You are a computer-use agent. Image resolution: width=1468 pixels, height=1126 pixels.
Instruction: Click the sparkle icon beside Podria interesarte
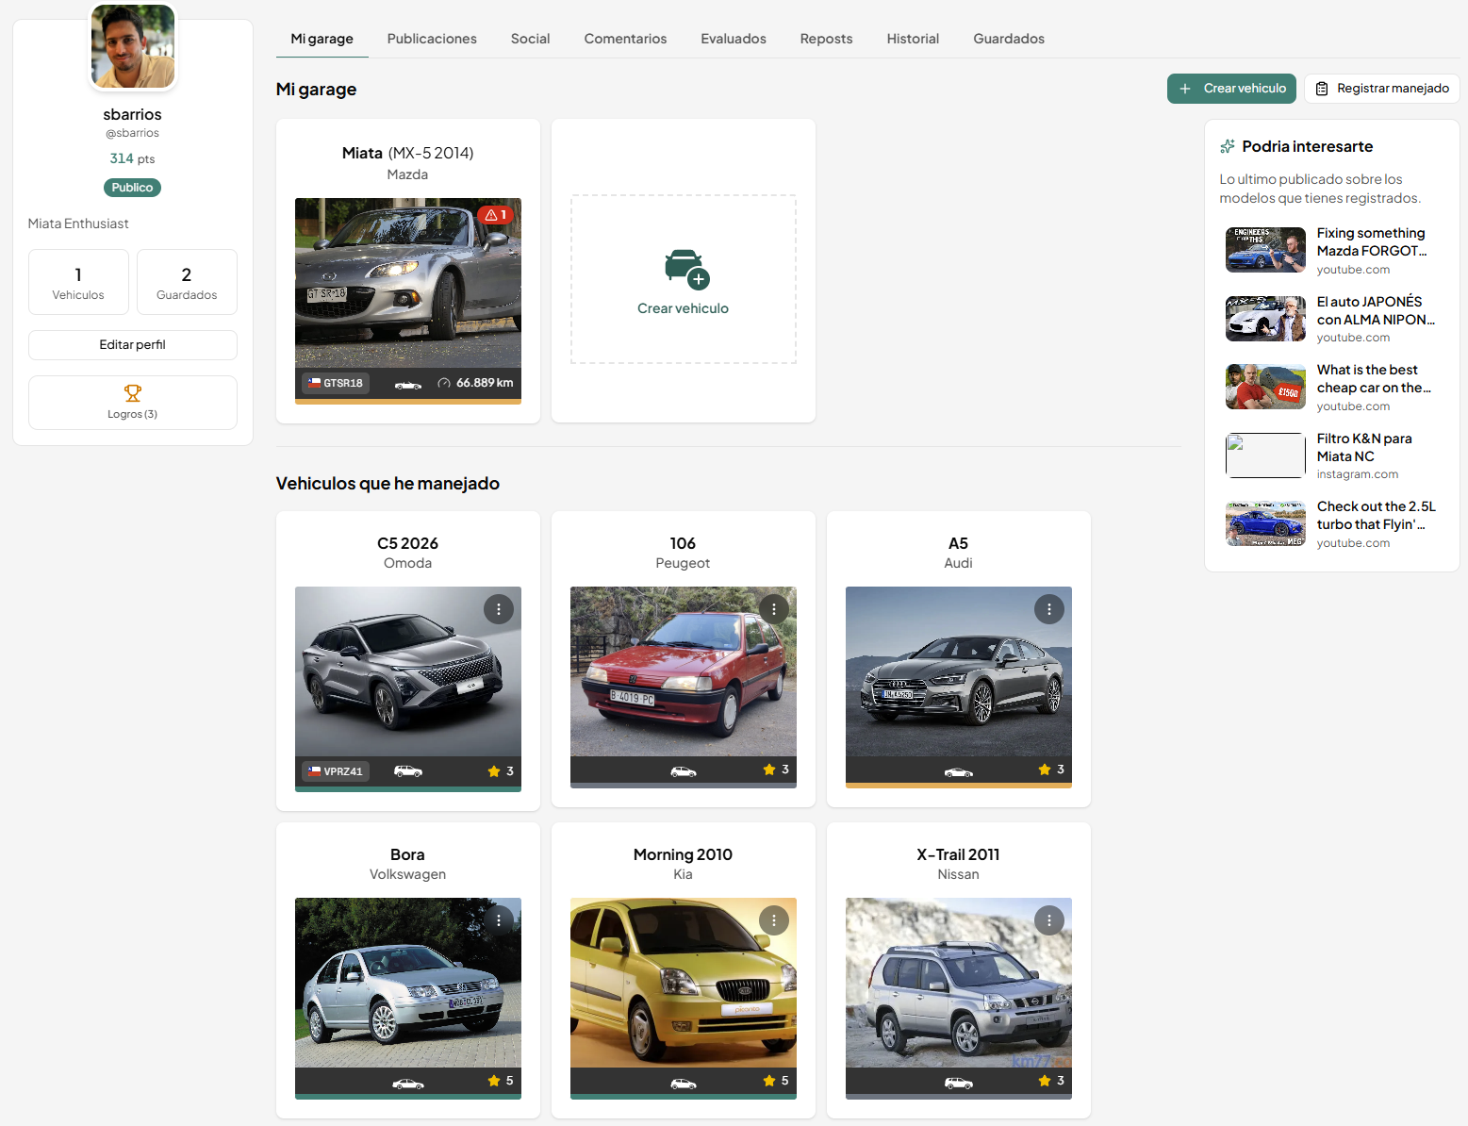point(1228,146)
